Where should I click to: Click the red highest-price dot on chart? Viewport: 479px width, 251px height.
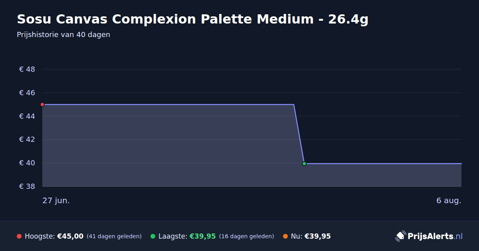(42, 104)
